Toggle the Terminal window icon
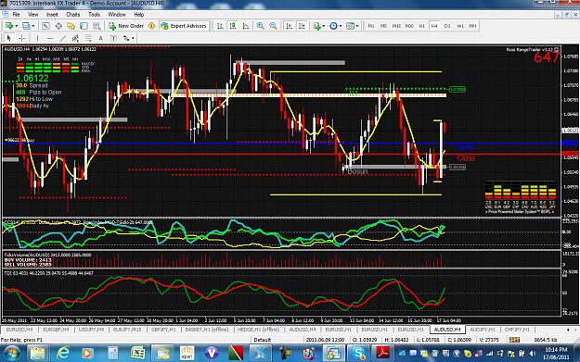Image resolution: width=580 pixels, height=362 pixels. 84,26
